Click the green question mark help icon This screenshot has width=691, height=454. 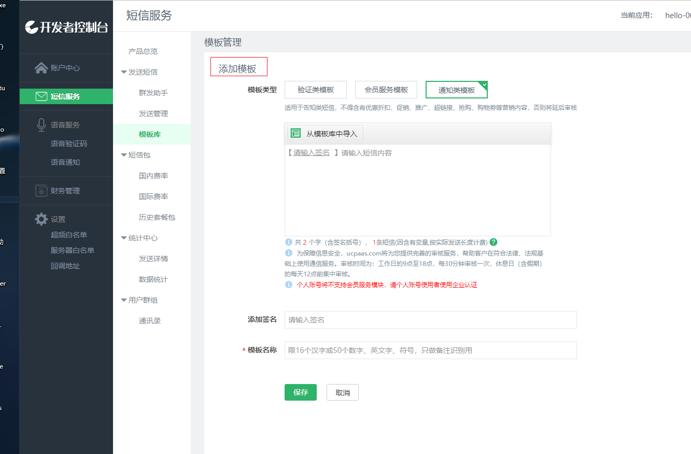pyautogui.click(x=493, y=242)
